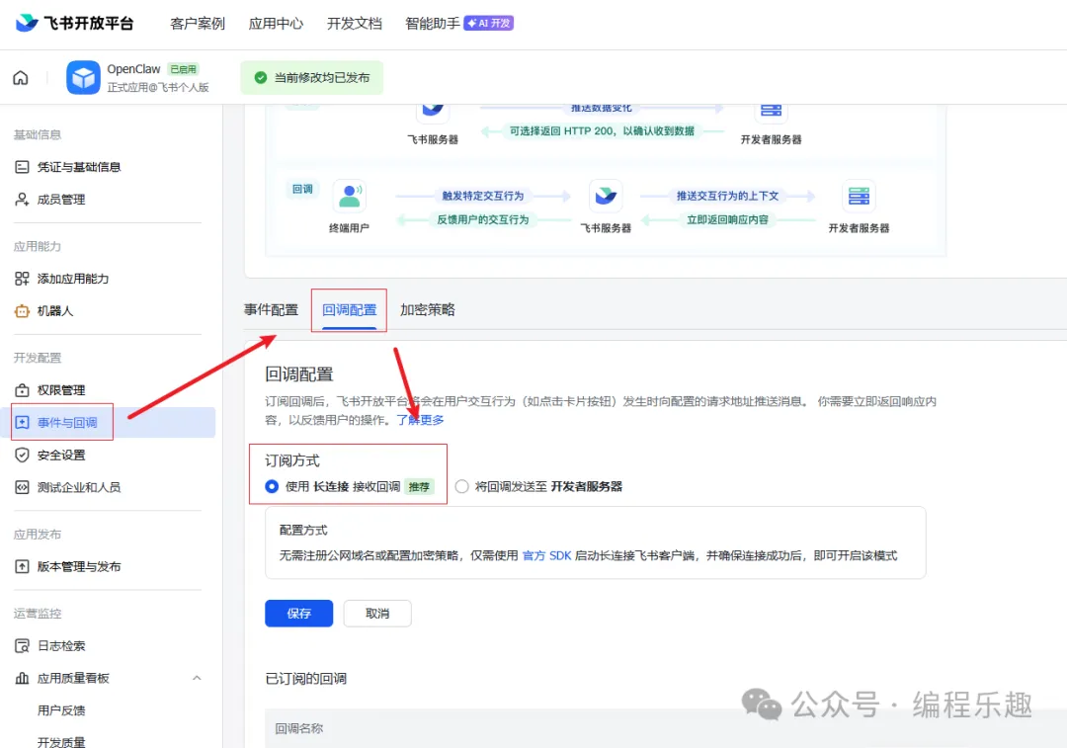Click the OpenClaw app cube icon
The image size is (1067, 748).
[x=83, y=77]
